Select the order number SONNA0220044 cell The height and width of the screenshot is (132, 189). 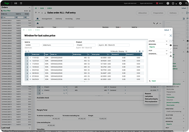click(56, 67)
